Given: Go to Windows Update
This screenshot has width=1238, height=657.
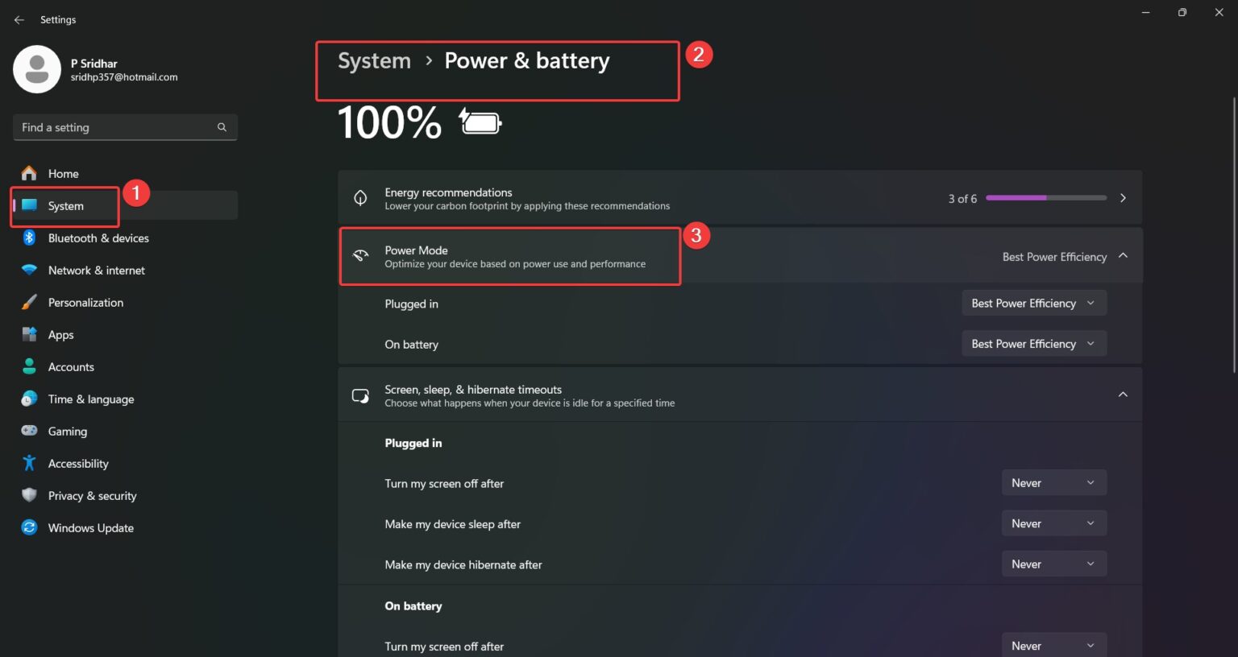Looking at the screenshot, I should point(90,527).
